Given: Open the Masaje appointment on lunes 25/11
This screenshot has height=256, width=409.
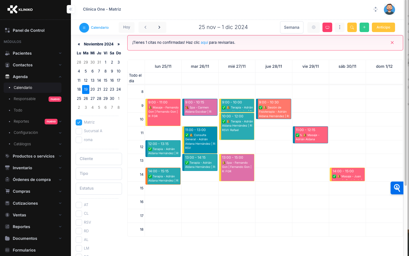Looking at the screenshot, I should (x=163, y=112).
